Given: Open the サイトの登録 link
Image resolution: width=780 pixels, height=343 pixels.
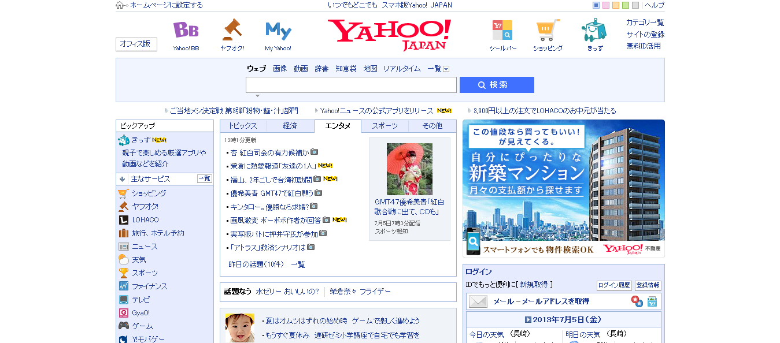Looking at the screenshot, I should click(x=645, y=35).
